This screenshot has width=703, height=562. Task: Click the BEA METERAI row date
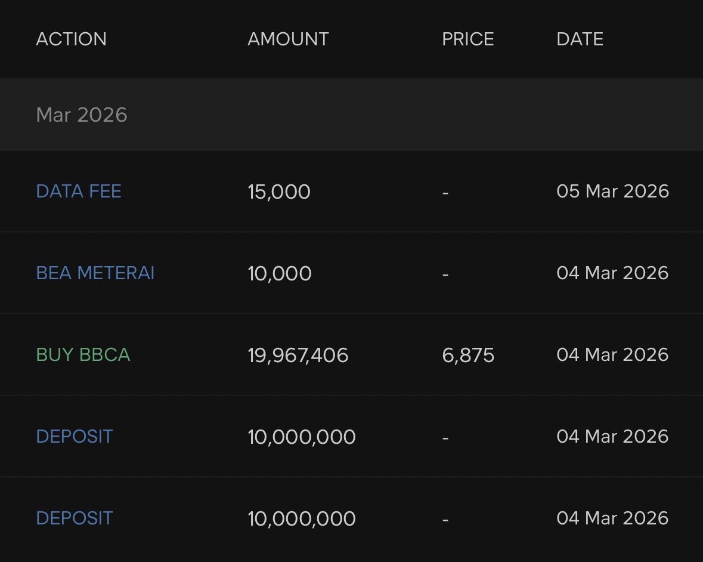pos(612,273)
